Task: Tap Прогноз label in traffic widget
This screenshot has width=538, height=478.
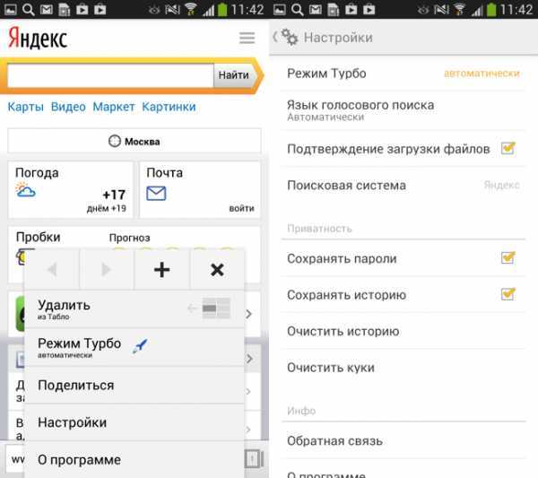Action: (x=129, y=238)
